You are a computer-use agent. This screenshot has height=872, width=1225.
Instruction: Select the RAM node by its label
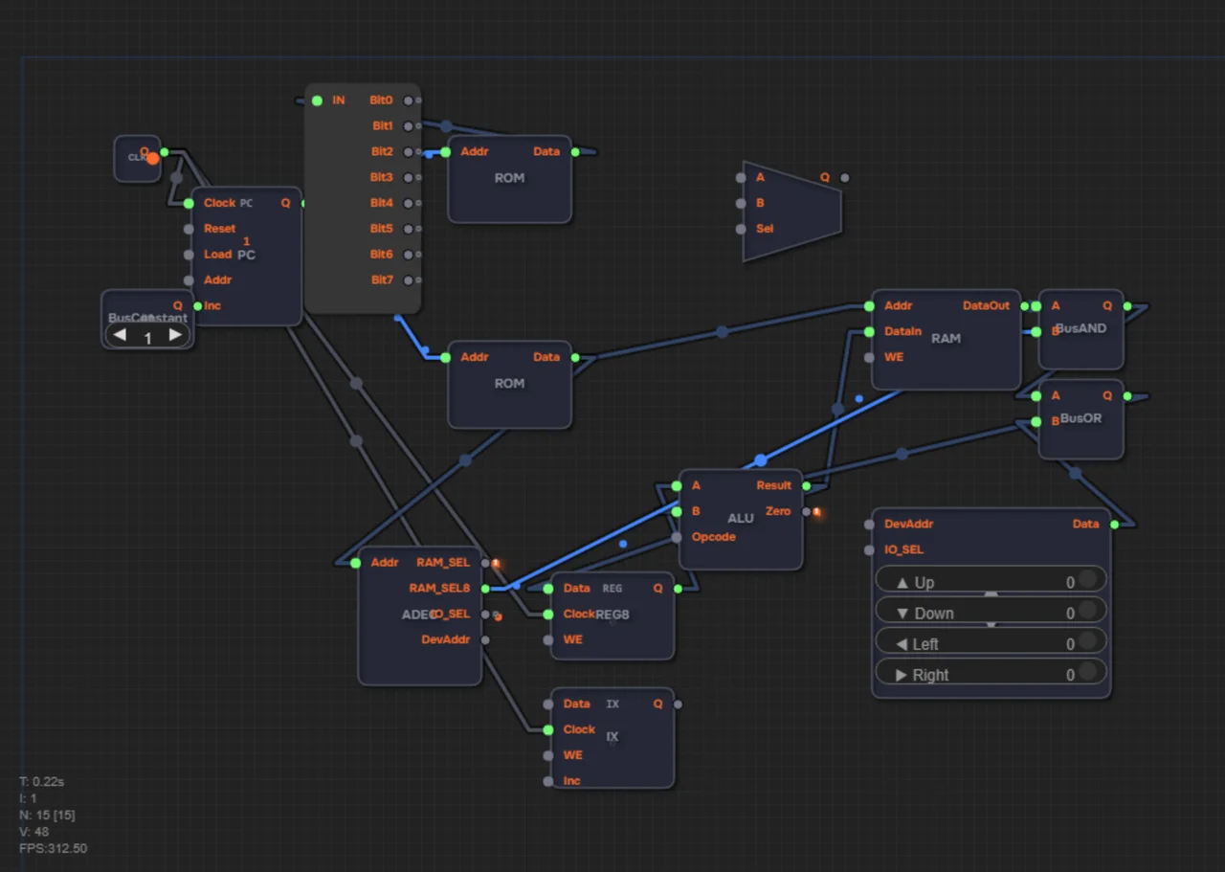946,339
